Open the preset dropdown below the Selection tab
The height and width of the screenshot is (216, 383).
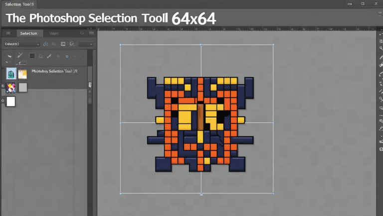coord(21,44)
